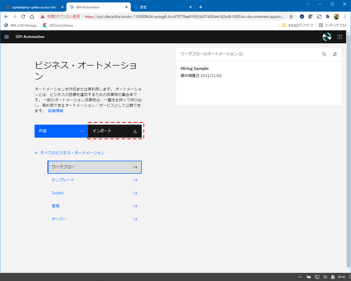The width and height of the screenshot is (351, 281).
Task: Open ISECloud_Kibana bookmark
Action: point(58,25)
